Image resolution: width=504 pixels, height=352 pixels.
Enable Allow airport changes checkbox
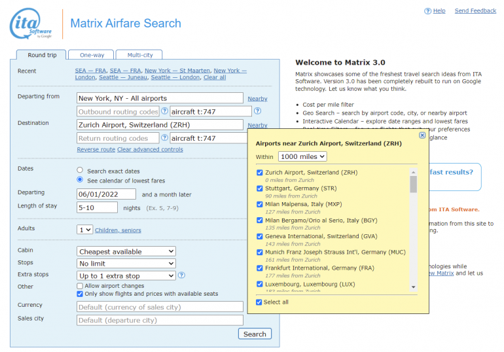pos(80,287)
